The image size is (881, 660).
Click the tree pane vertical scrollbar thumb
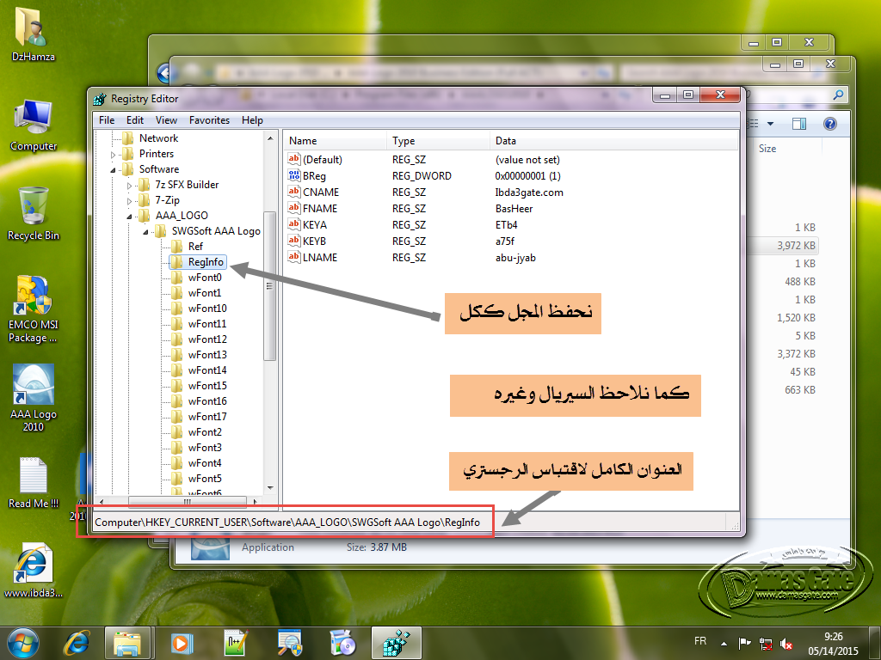pos(269,285)
